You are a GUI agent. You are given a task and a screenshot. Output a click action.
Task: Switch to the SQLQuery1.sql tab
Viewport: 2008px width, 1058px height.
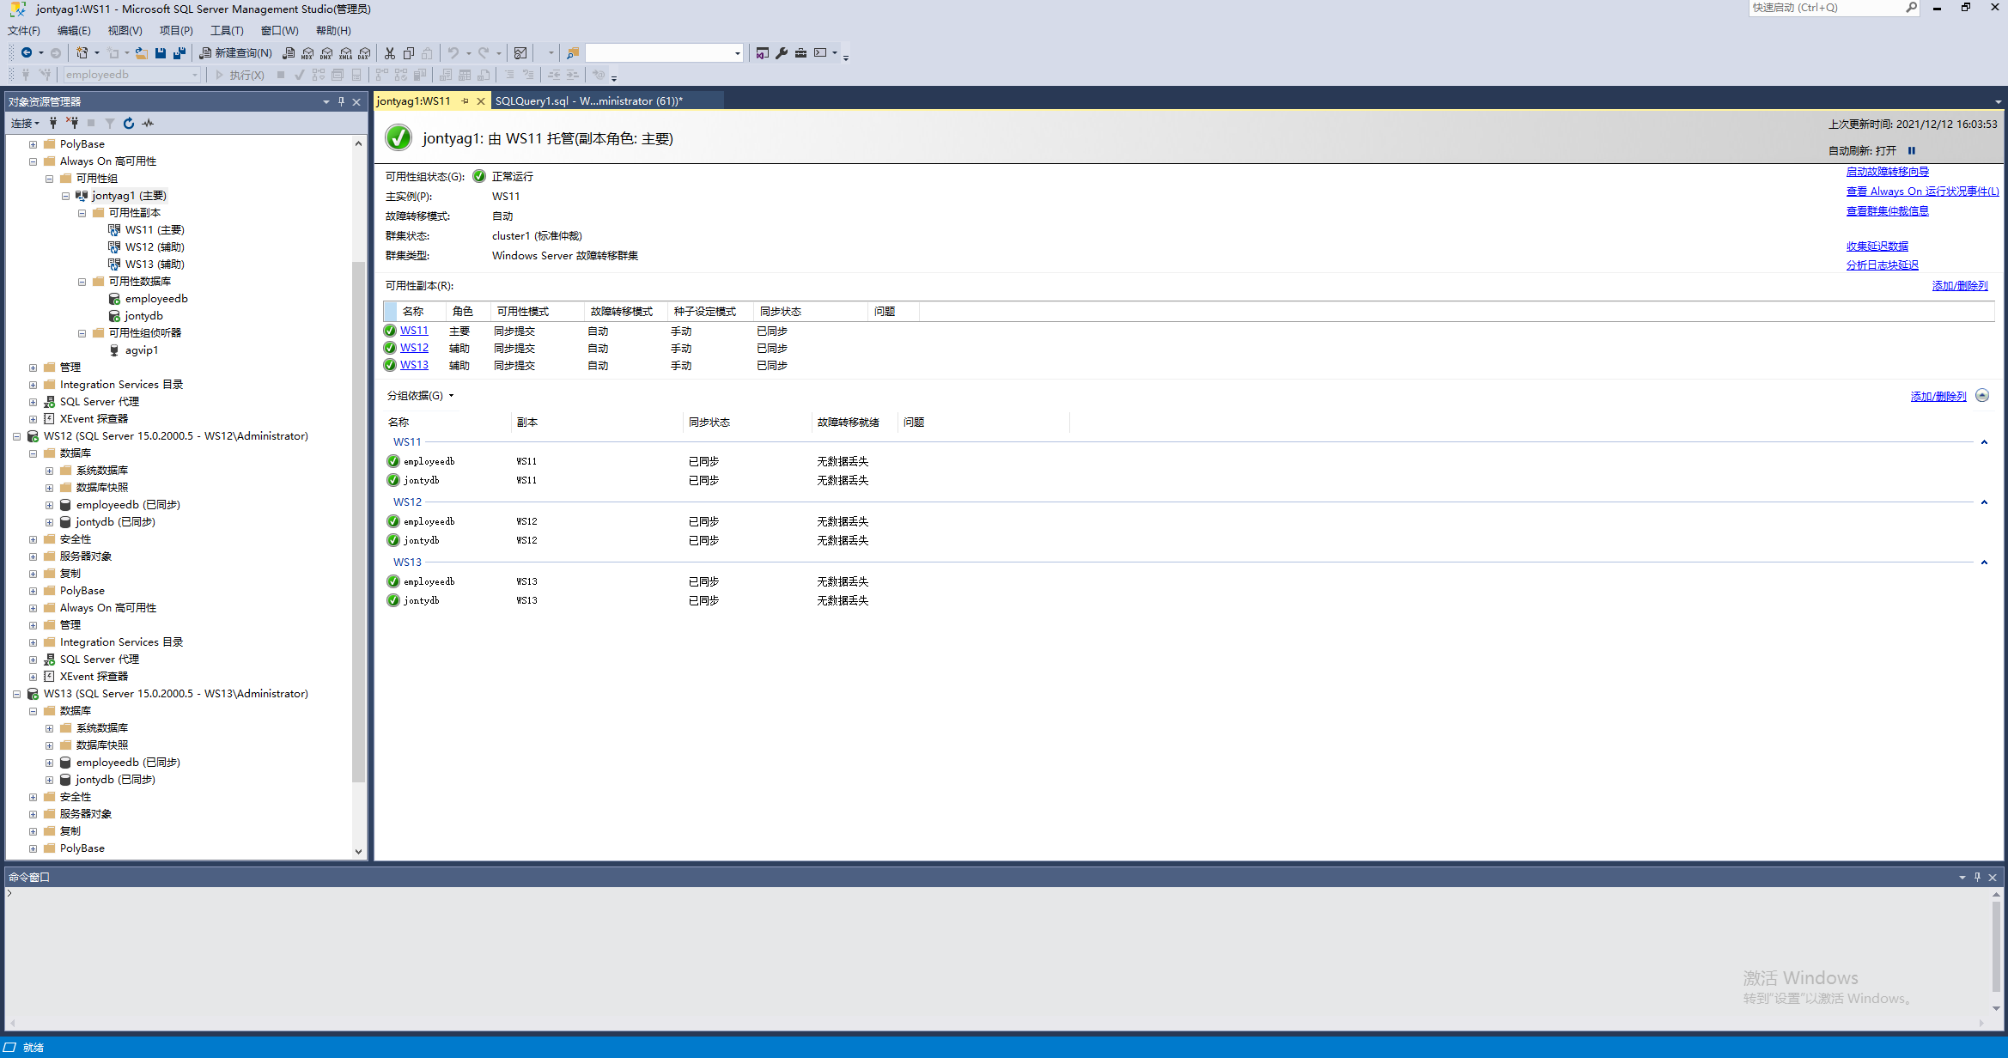tap(588, 101)
